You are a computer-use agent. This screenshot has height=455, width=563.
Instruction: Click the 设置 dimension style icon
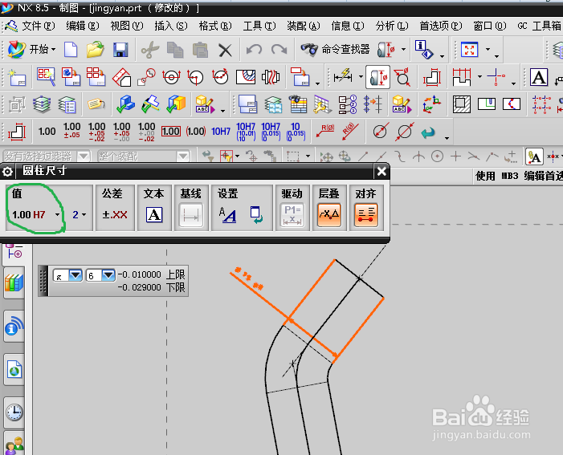(x=228, y=215)
